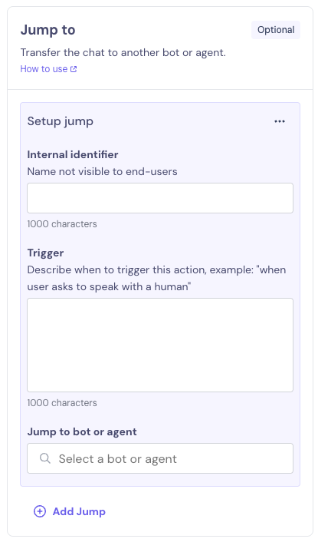Click the Optional badge
318x542 pixels.
[x=276, y=30]
